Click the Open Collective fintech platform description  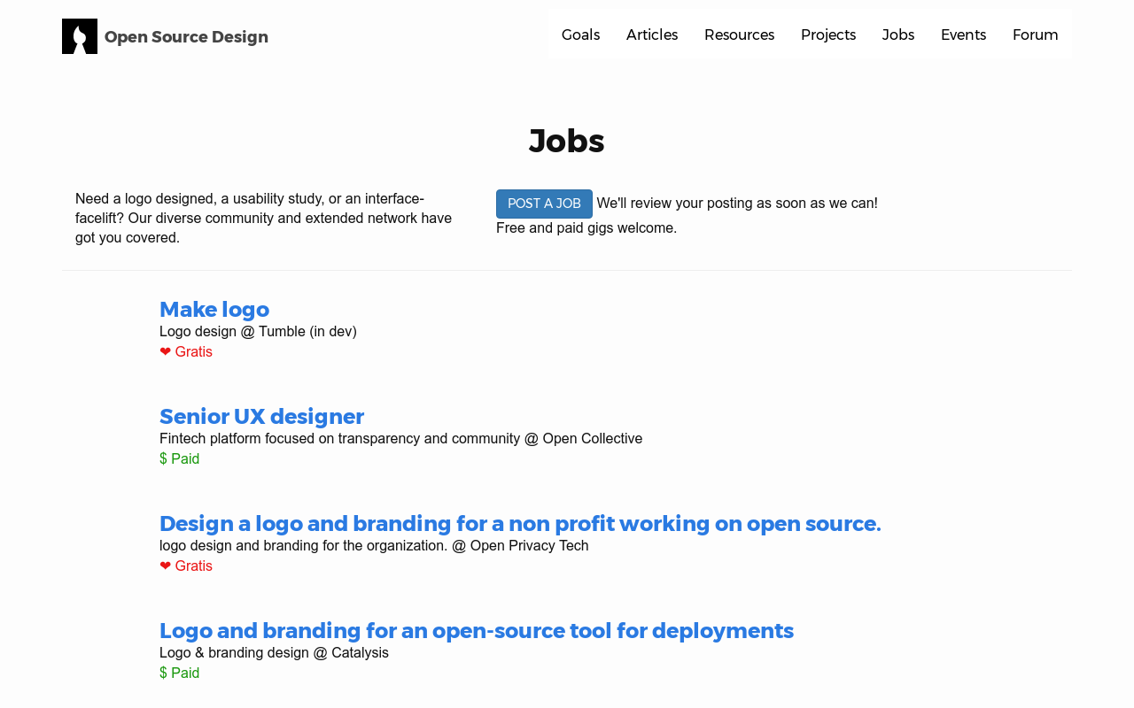[x=400, y=439]
